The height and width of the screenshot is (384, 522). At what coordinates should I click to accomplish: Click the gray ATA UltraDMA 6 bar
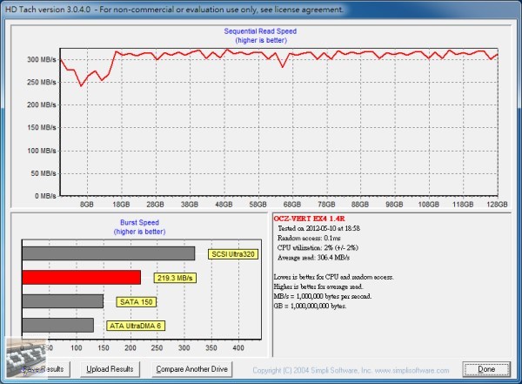pos(58,325)
